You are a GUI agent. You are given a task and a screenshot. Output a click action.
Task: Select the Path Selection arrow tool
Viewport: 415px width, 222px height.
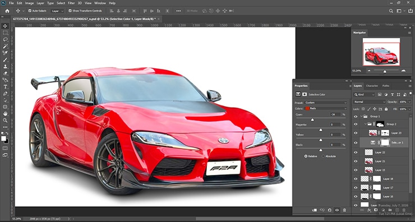pos(5,100)
